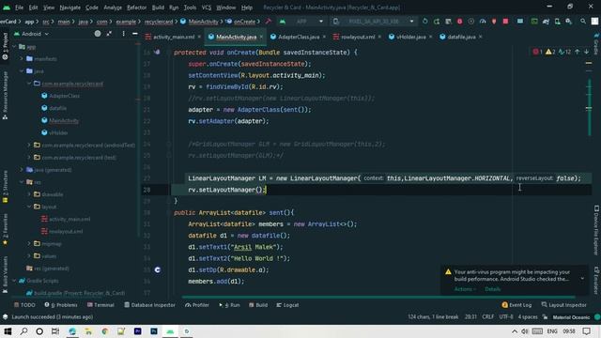Click the Search Everywhere magnifier icon
Screen dimensions: 601x338
[583, 22]
